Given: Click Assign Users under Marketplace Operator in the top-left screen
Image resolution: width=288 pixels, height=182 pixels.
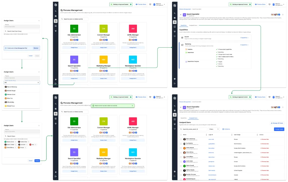Looking at the screenshot, I should click(133, 78).
